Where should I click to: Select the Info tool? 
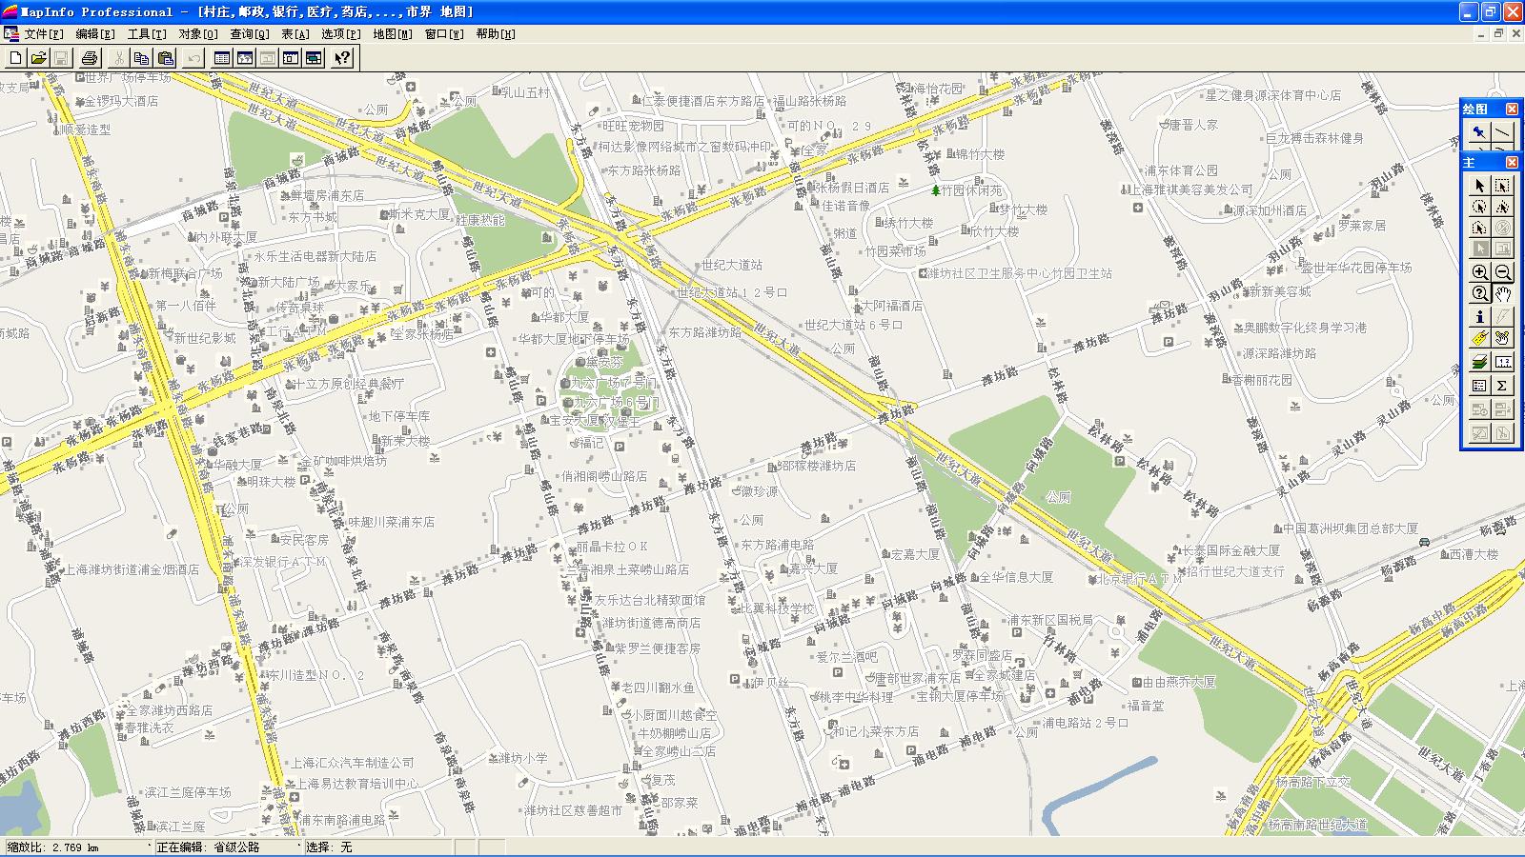[1479, 316]
